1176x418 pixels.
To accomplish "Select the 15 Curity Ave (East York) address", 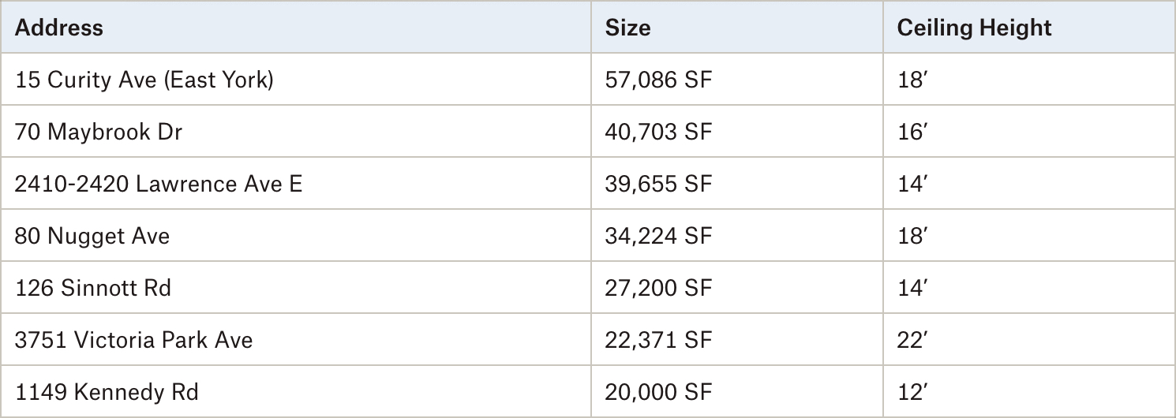I will (144, 80).
